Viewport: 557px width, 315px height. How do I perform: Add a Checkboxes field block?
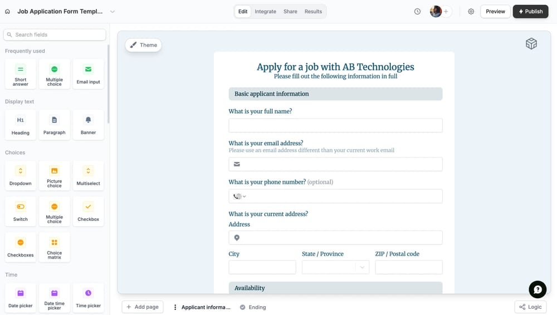[x=21, y=247]
